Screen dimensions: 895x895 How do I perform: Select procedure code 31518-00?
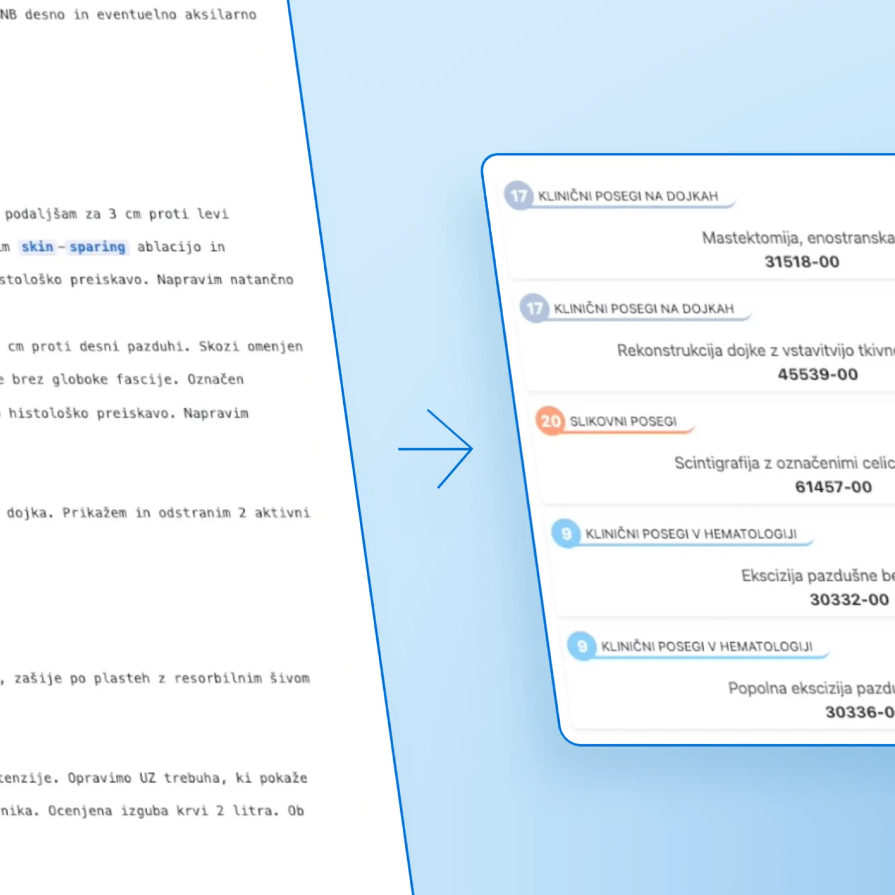(x=802, y=262)
